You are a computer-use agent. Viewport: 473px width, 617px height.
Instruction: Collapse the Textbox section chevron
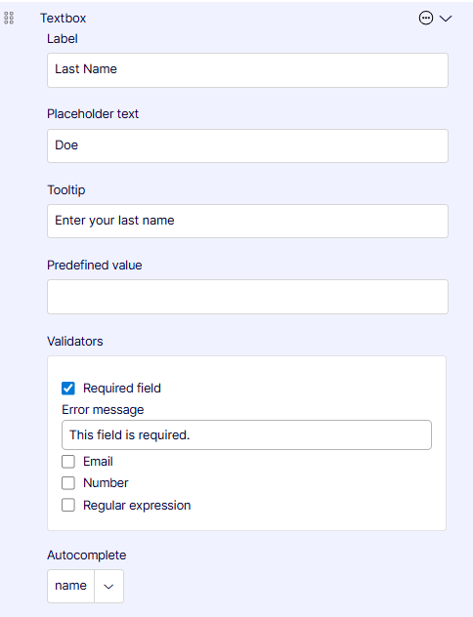[x=446, y=19]
